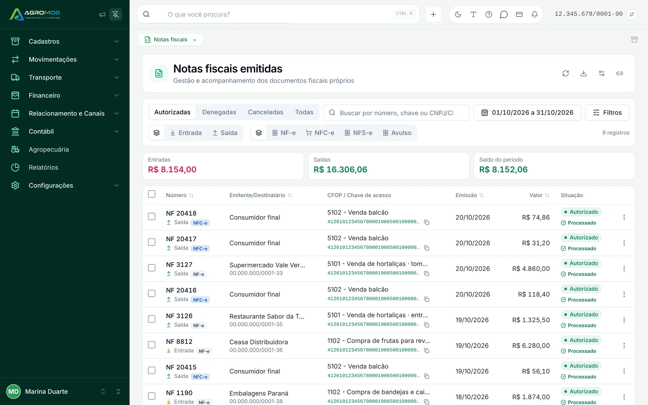The image size is (648, 405).
Task: Expand the Financeiro menu
Action: 65,95
